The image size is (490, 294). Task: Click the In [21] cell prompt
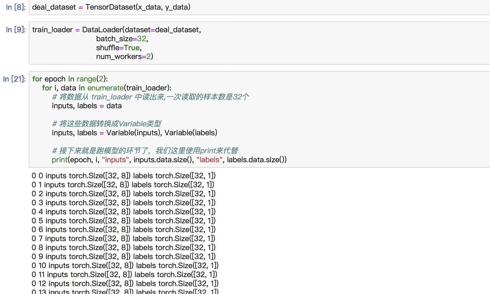tap(15, 79)
